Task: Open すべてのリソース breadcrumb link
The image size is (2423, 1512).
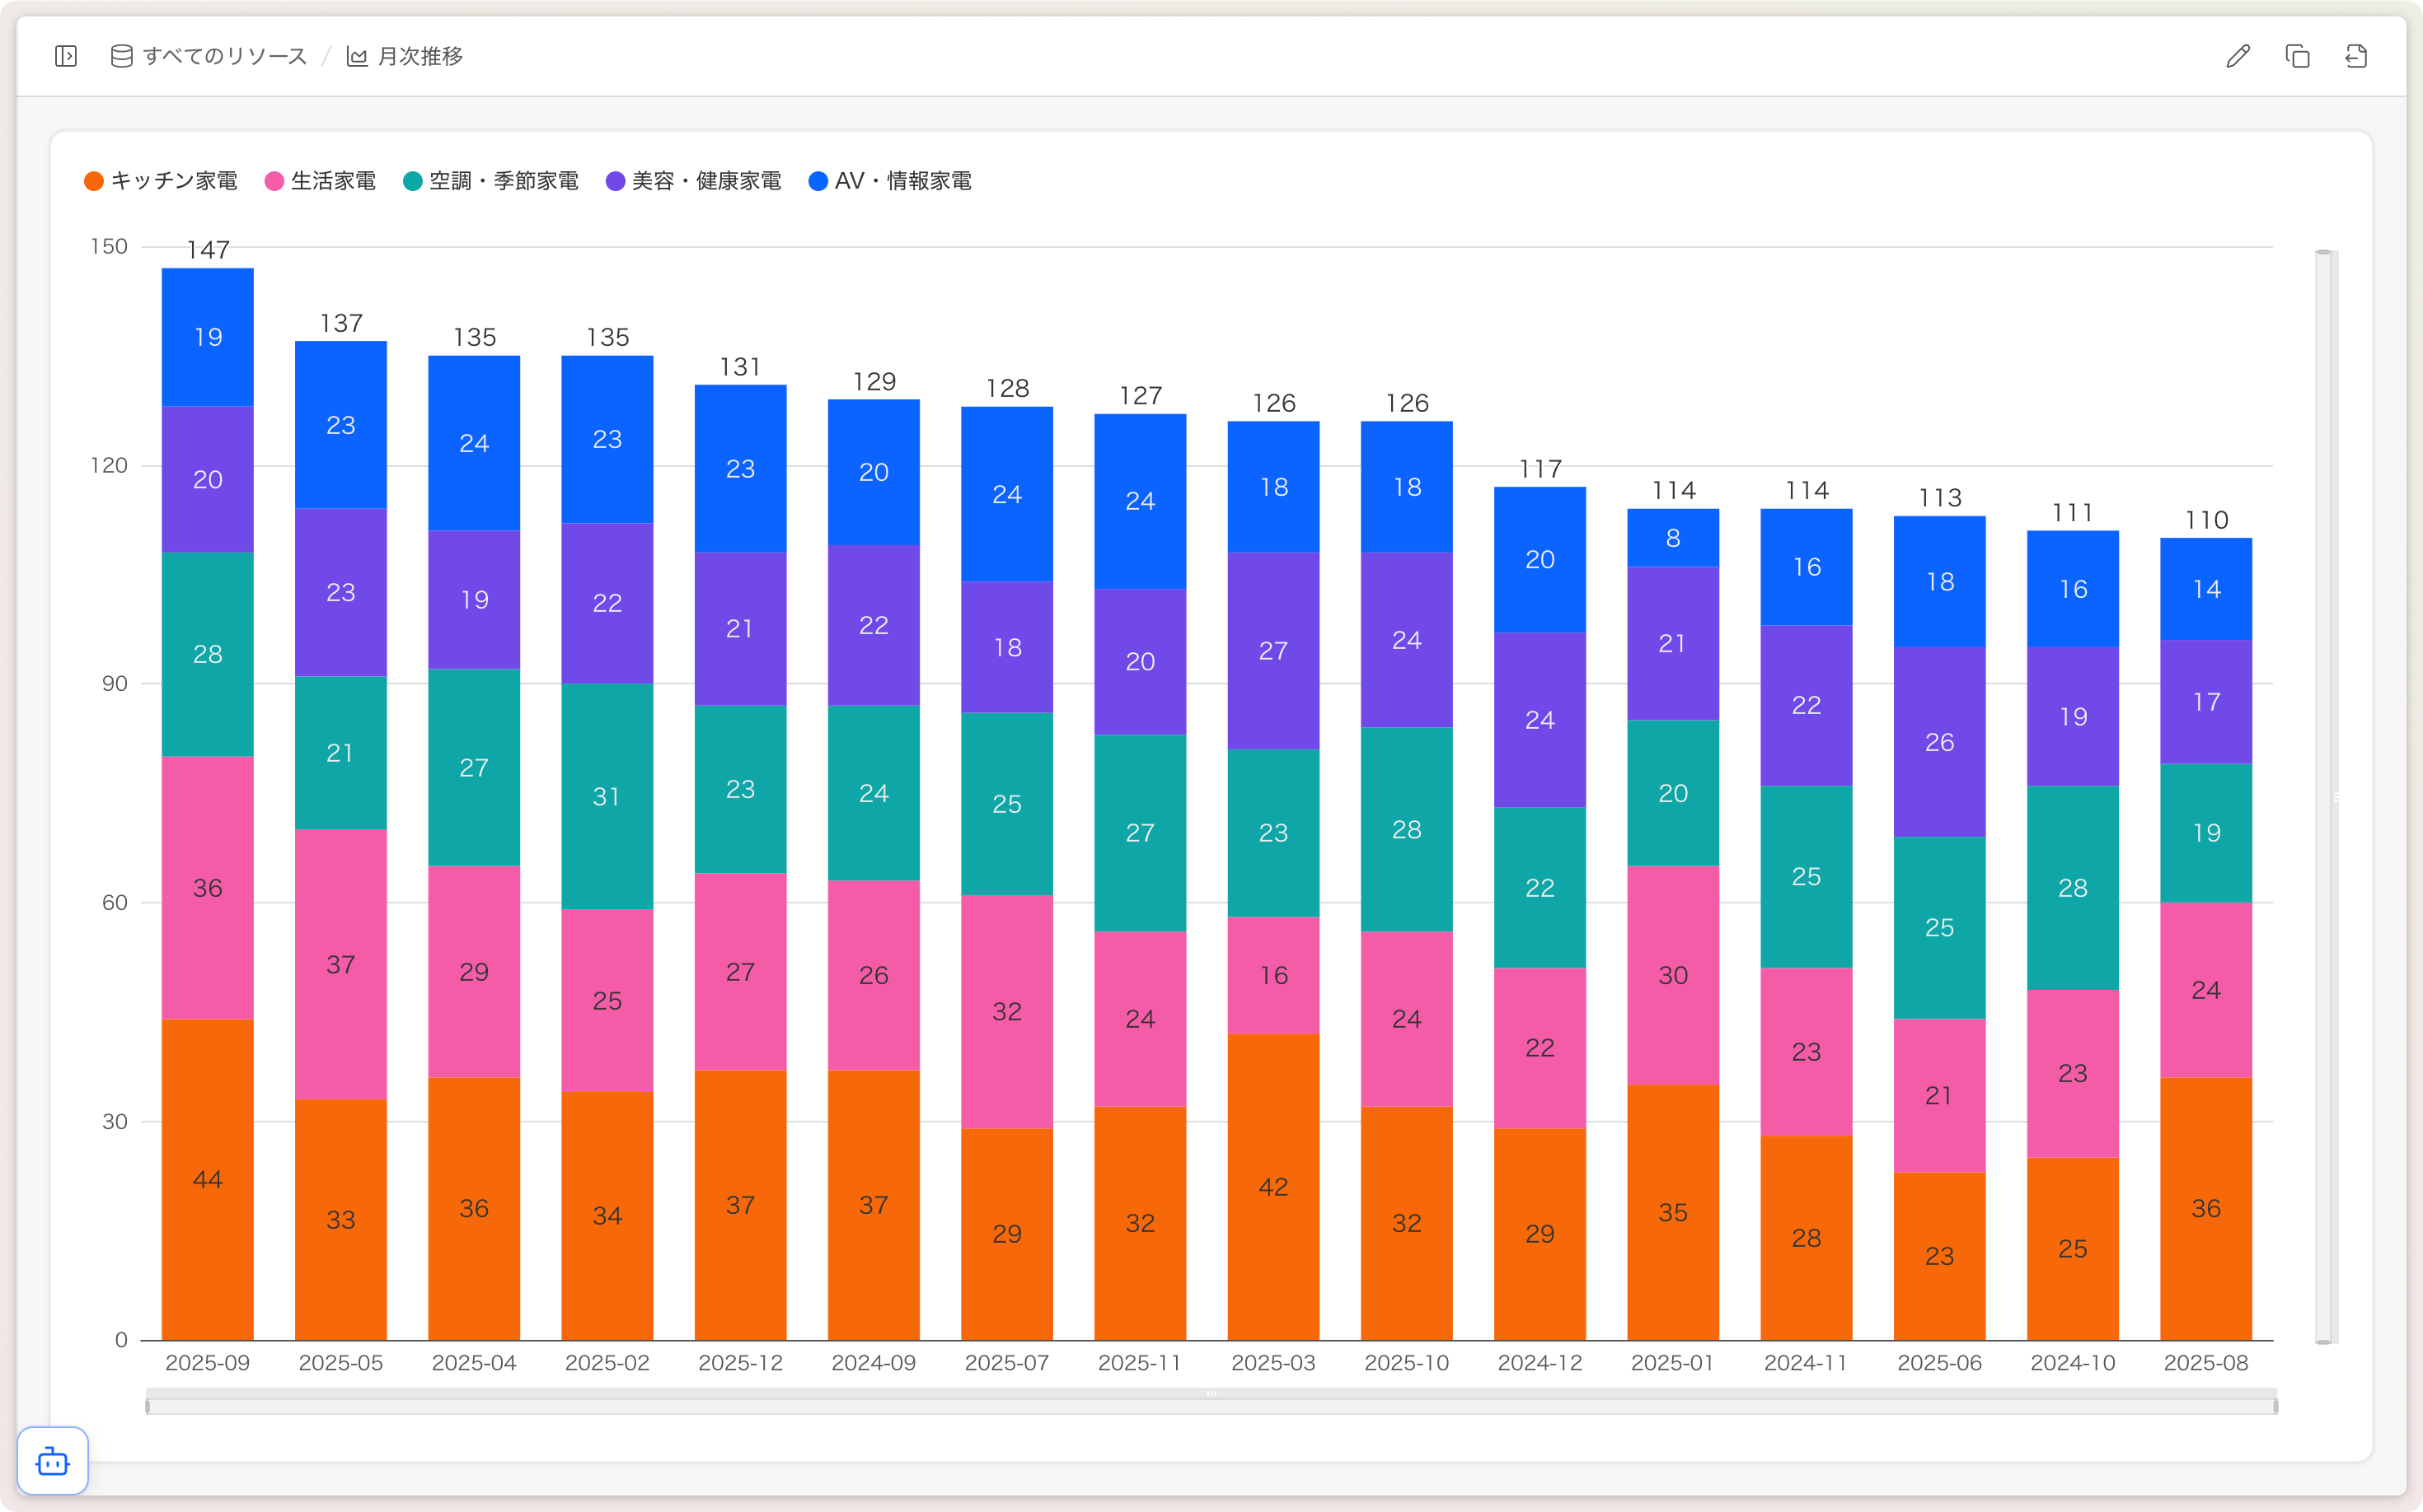Action: tap(224, 56)
